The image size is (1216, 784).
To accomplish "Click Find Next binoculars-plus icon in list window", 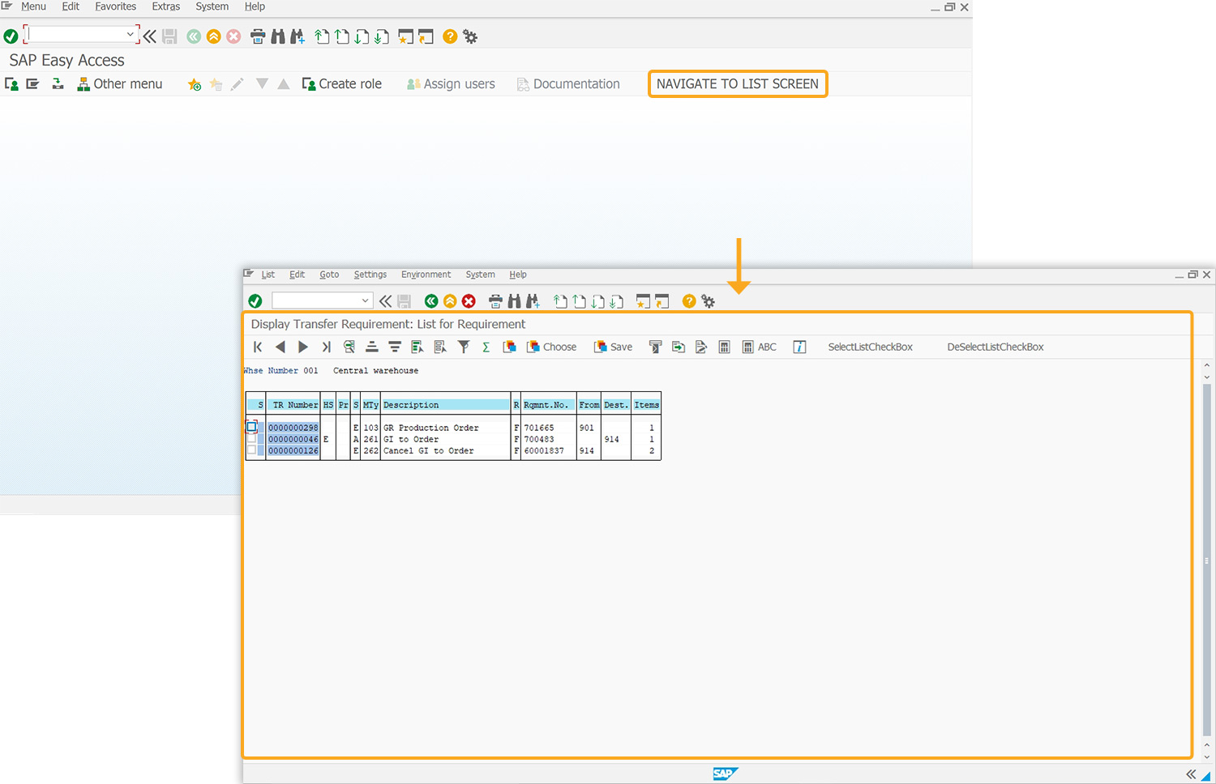I will pyautogui.click(x=533, y=301).
